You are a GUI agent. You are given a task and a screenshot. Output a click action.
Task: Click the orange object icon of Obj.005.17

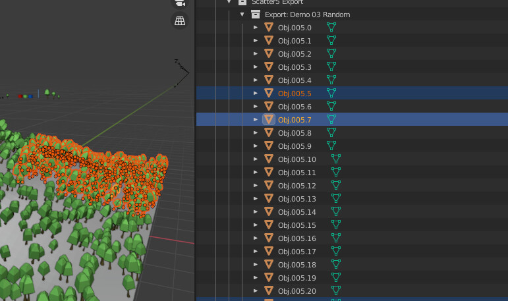269,251
